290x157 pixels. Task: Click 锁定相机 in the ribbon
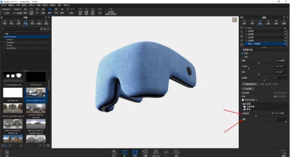[x=93, y=11]
